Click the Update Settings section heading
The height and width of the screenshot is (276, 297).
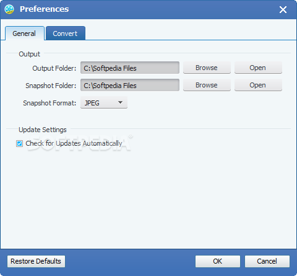coord(43,130)
